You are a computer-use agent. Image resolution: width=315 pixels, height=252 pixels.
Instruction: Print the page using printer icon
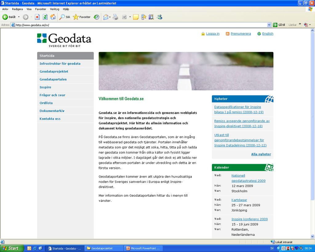115,17
